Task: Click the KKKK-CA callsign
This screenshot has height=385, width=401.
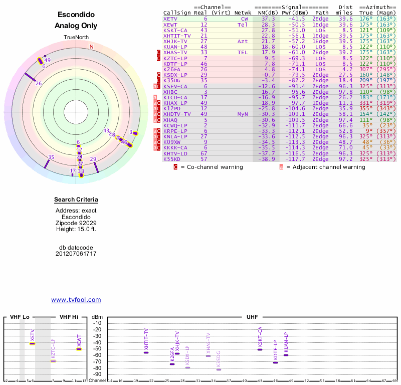Action: (x=175, y=147)
